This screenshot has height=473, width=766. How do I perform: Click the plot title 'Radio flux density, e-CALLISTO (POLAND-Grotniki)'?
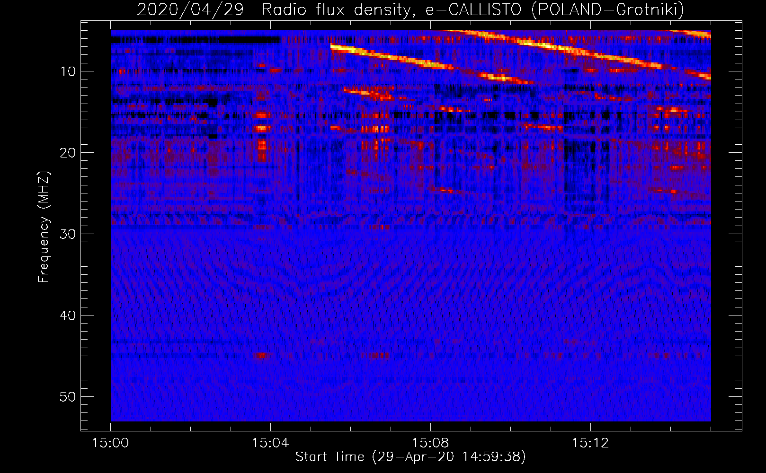point(472,9)
